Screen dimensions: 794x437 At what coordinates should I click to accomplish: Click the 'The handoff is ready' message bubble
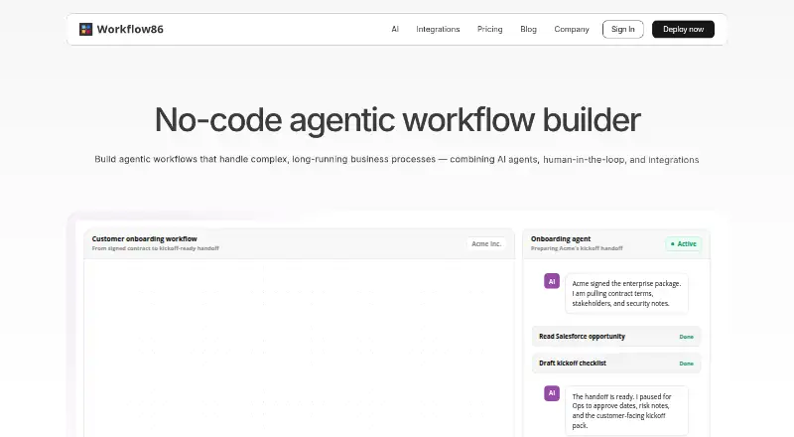[x=626, y=411]
